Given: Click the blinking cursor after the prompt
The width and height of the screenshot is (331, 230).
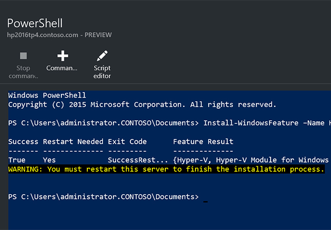Looking at the screenshot, I should [205, 201].
